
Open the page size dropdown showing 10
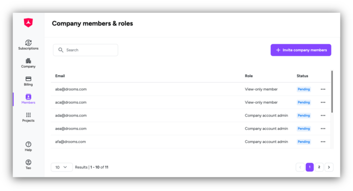point(62,167)
